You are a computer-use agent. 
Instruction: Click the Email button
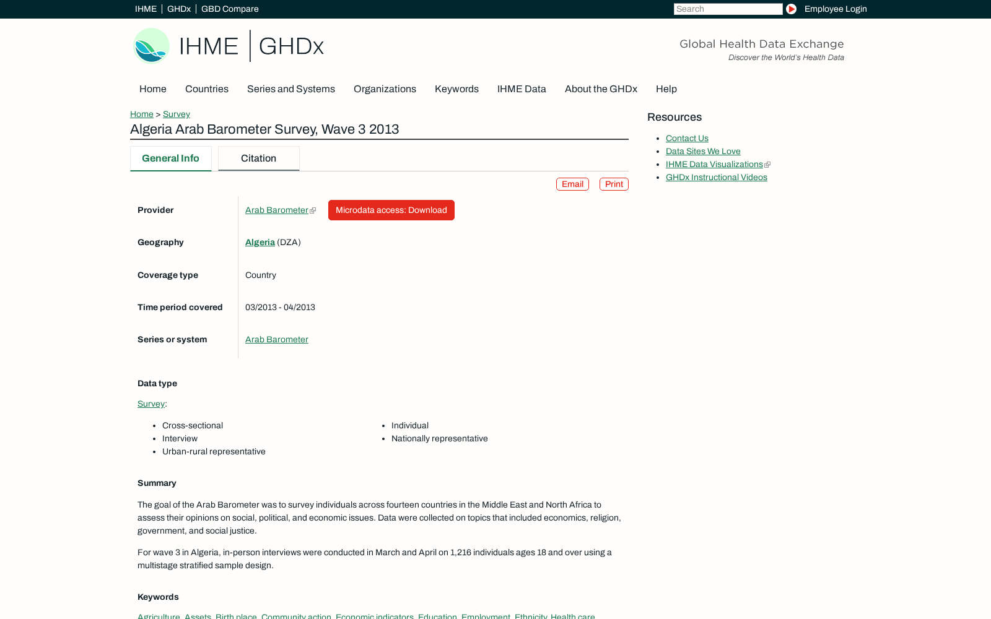pos(572,184)
